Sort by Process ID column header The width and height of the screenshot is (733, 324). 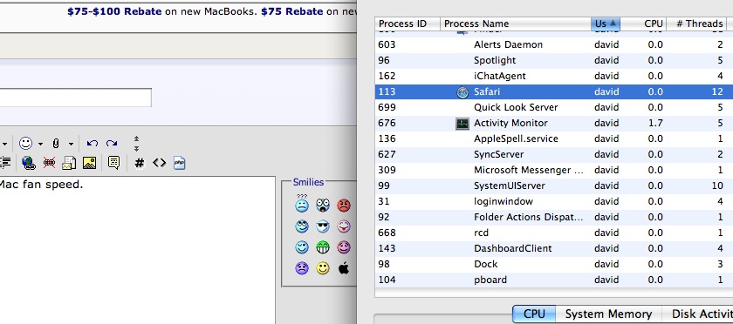(408, 24)
